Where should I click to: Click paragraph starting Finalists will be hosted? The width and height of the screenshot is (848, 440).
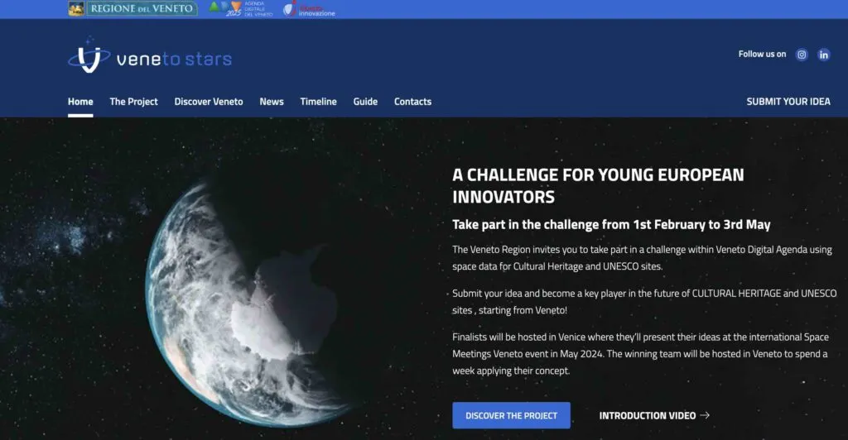coord(640,354)
